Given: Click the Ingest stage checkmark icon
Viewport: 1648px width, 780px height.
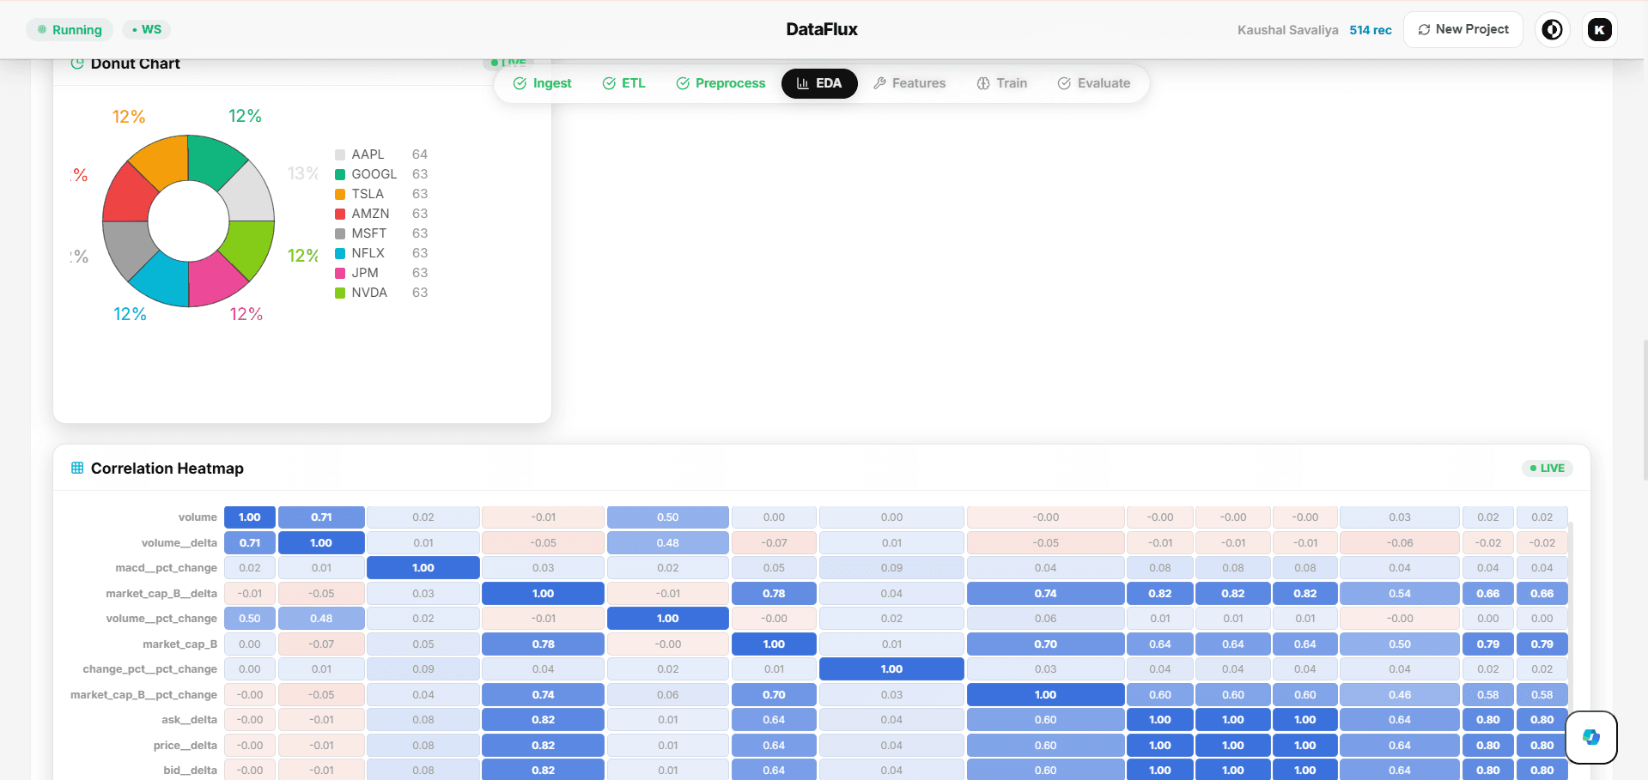Looking at the screenshot, I should (520, 83).
